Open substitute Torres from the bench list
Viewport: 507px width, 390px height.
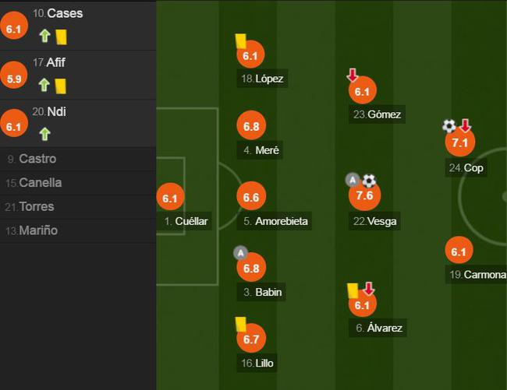pyautogui.click(x=37, y=206)
